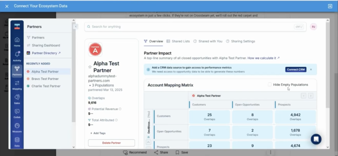Open the Intercom chat bubble
This screenshot has height=156, width=338.
[316, 139]
